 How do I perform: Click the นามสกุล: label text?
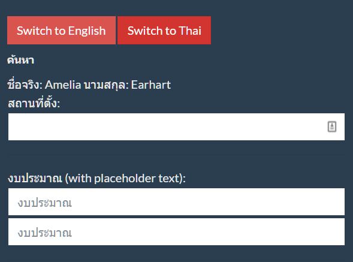pyautogui.click(x=106, y=85)
